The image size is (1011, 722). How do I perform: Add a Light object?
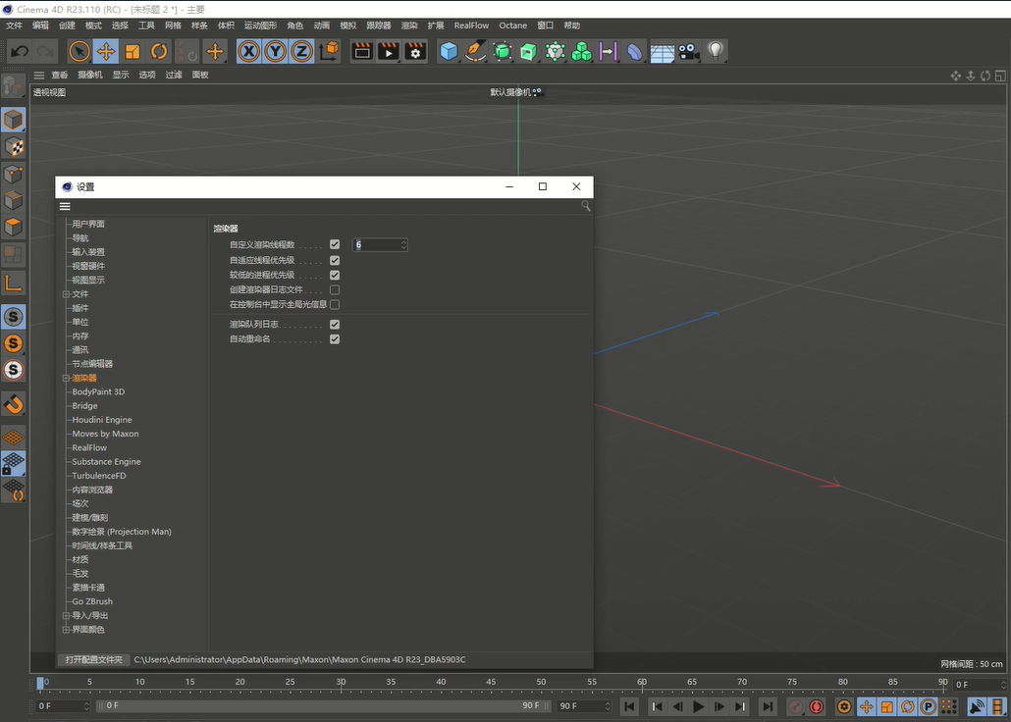(715, 51)
